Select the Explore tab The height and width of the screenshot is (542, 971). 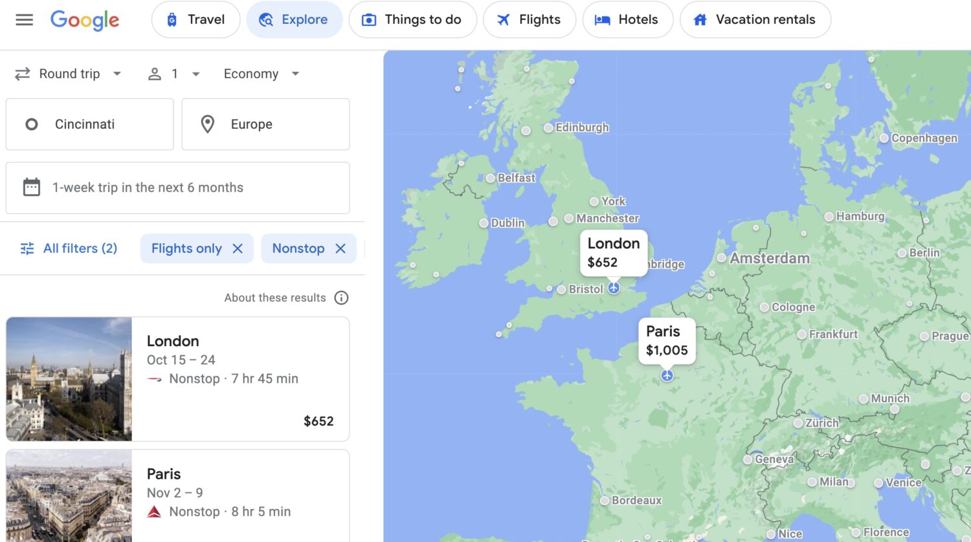coord(295,19)
